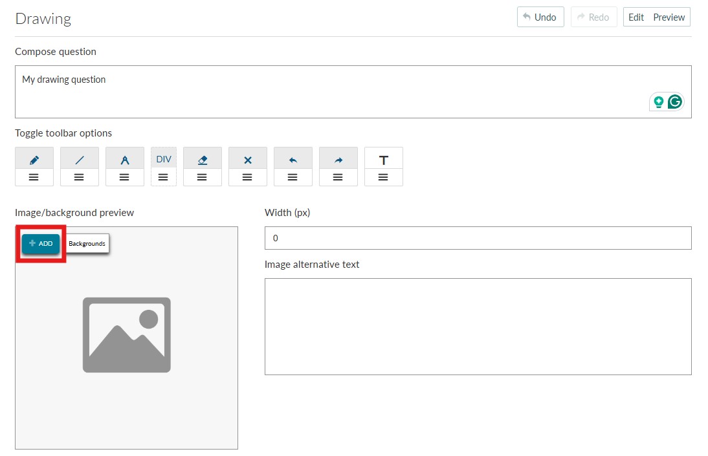Focus the Width (px) input field
Viewport: 708px width, 456px height.
tap(478, 238)
